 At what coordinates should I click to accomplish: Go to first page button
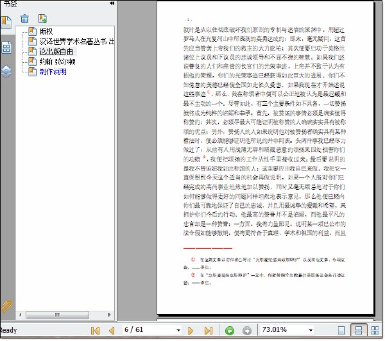point(95,331)
